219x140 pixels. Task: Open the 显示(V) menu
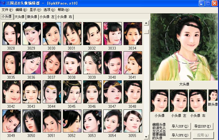coord(35,10)
